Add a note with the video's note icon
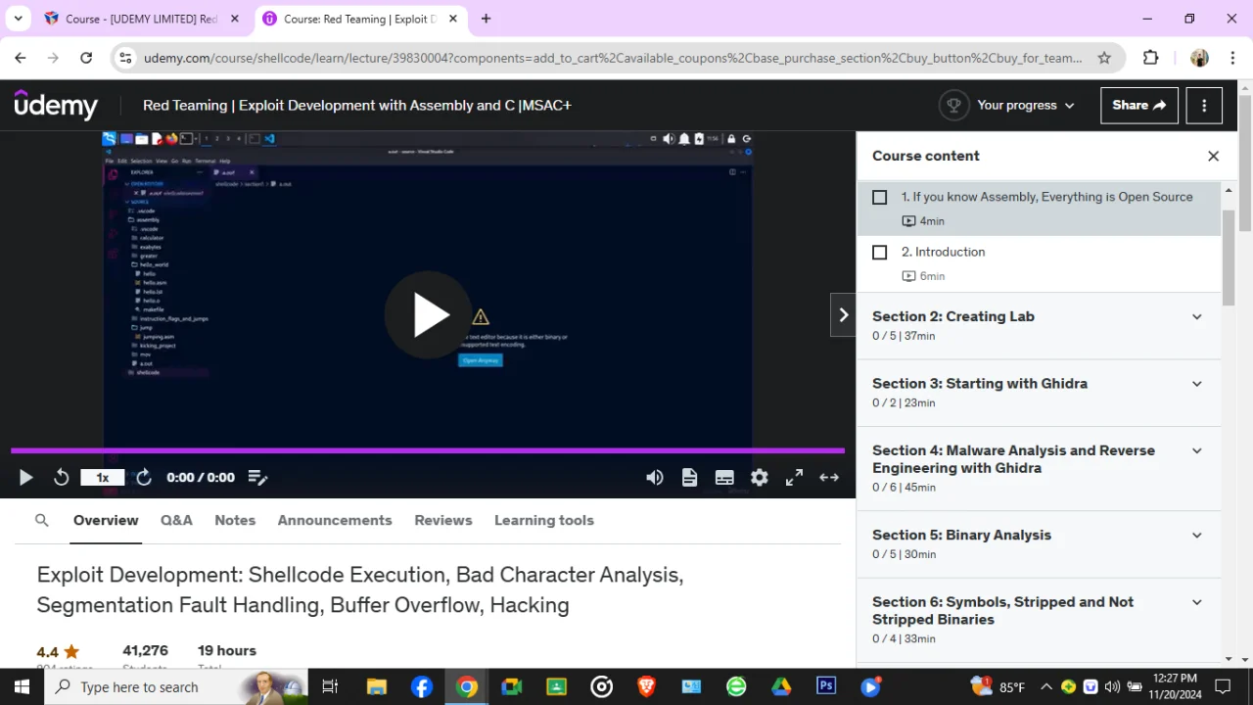 [x=257, y=478]
